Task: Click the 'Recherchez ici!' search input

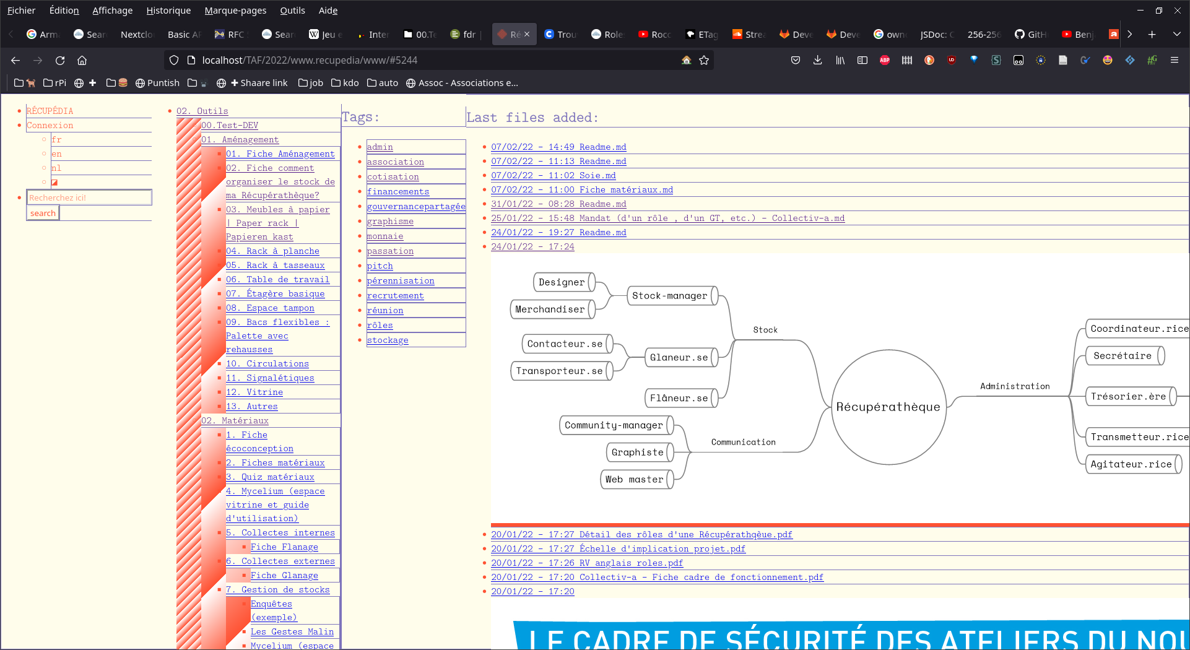Action: (x=89, y=197)
